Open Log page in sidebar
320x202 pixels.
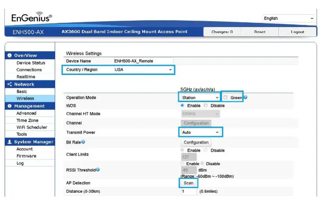20,163
